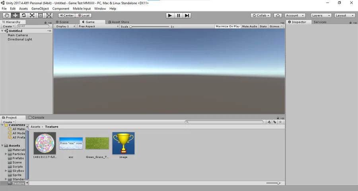Select the Rect transform tool
Viewport: 358px width, 191px height.
(41, 15)
